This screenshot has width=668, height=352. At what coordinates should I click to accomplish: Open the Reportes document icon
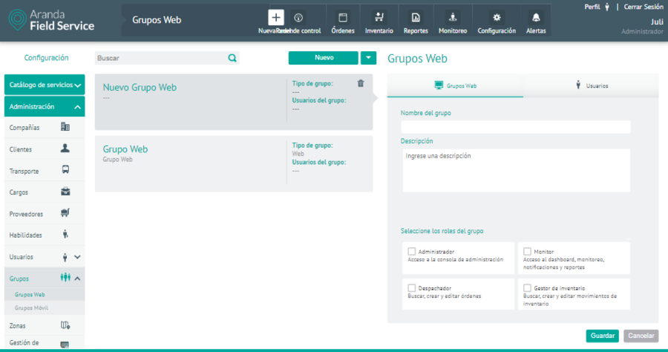[416, 18]
